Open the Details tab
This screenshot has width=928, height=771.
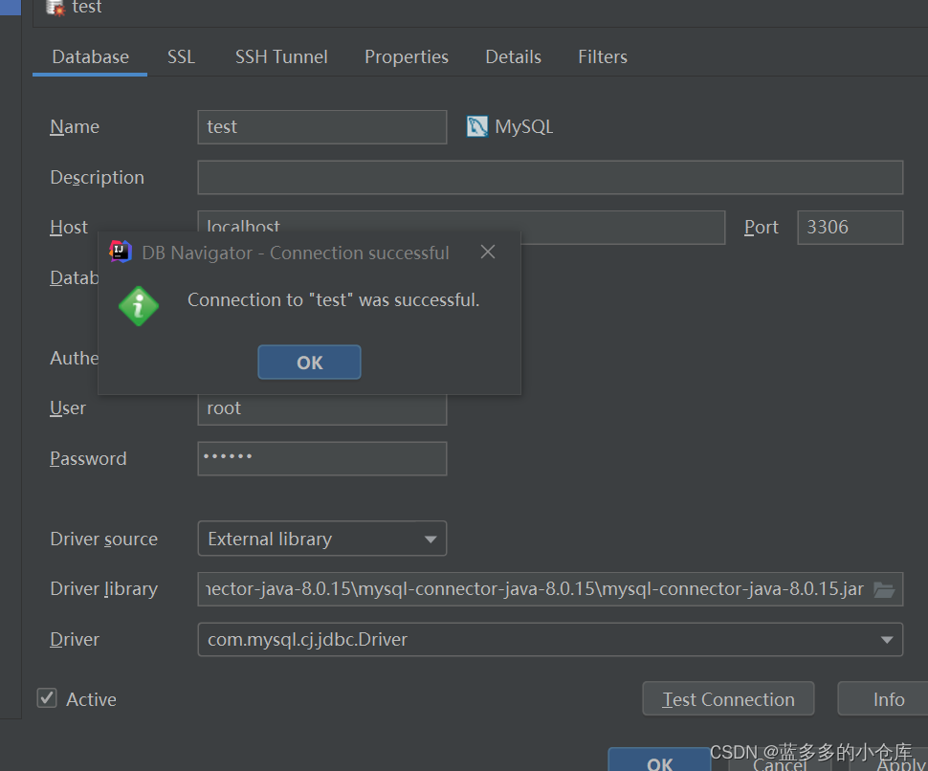point(513,56)
